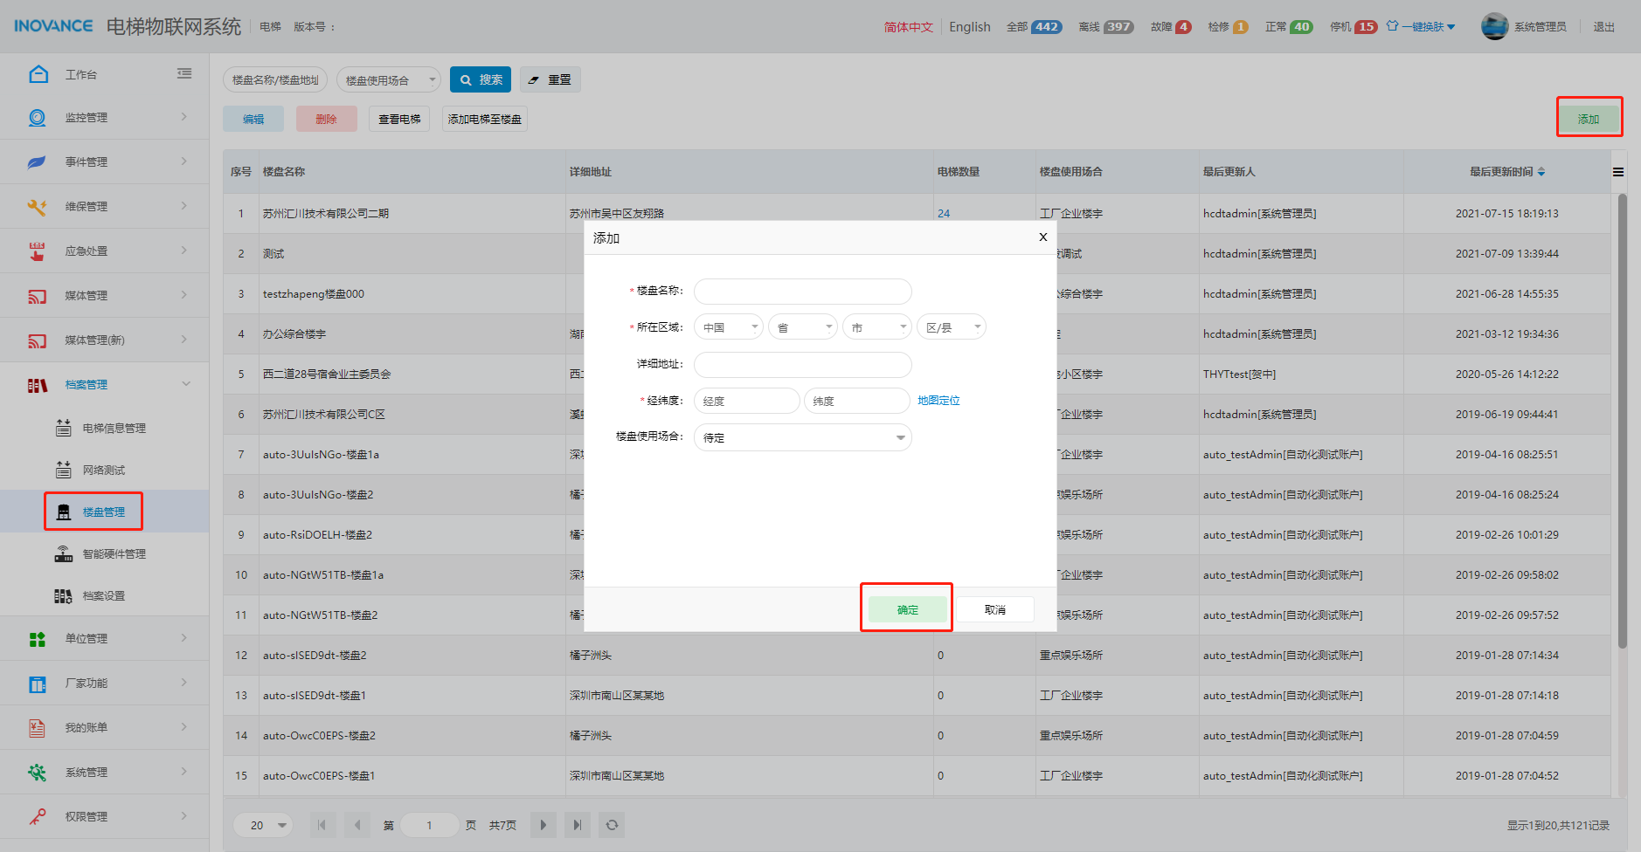Click the 重置 reset button

tap(550, 79)
